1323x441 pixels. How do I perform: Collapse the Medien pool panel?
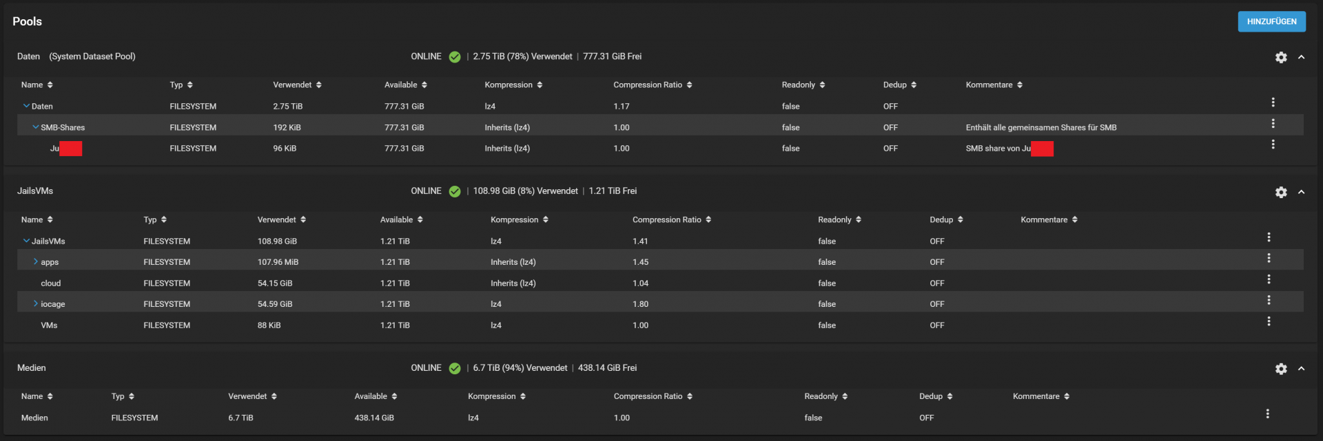(1301, 369)
